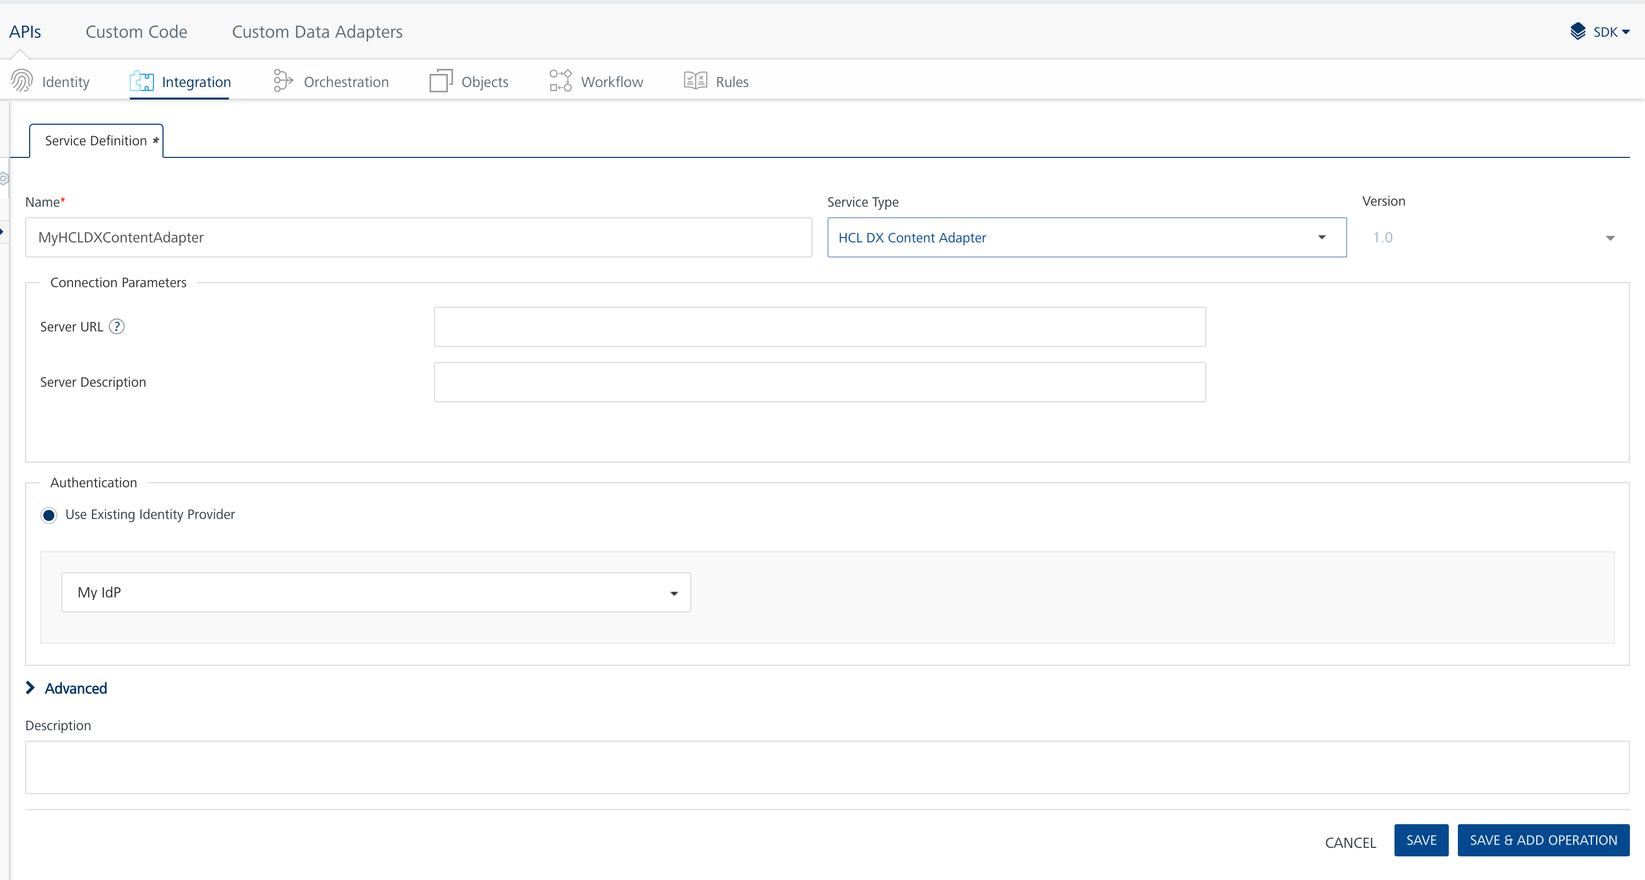Image resolution: width=1645 pixels, height=880 pixels.
Task: Select the Identity fingerprint icon
Action: [x=21, y=80]
